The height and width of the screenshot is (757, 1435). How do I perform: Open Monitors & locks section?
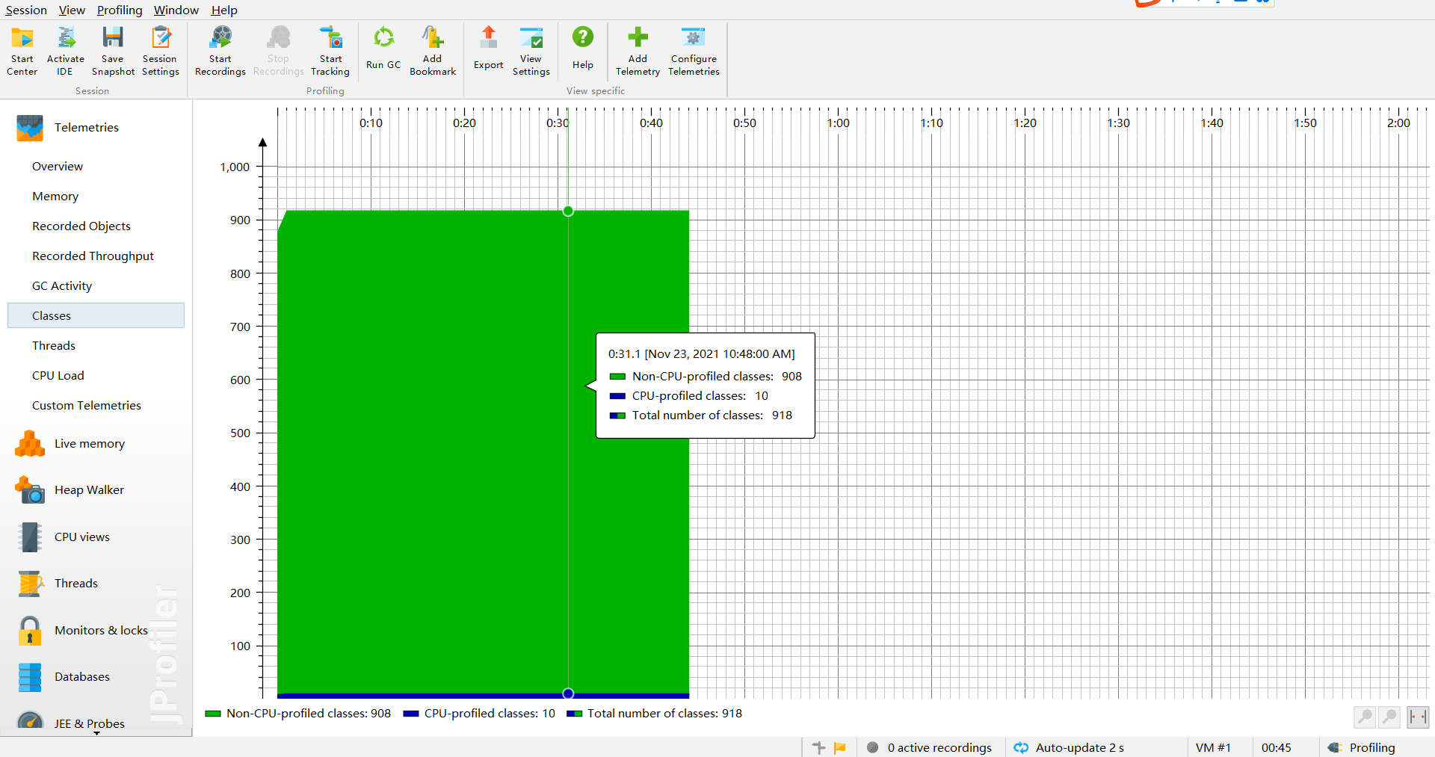(81, 631)
